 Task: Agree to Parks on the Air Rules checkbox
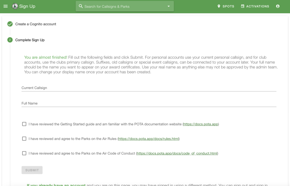(x=24, y=139)
